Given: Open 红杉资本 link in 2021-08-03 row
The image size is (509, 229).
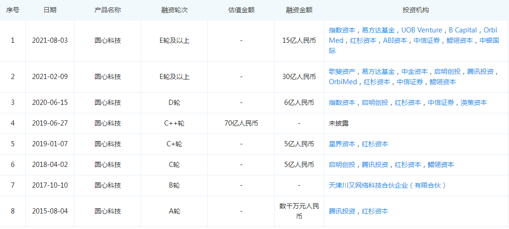Looking at the screenshot, I should pos(363,41).
